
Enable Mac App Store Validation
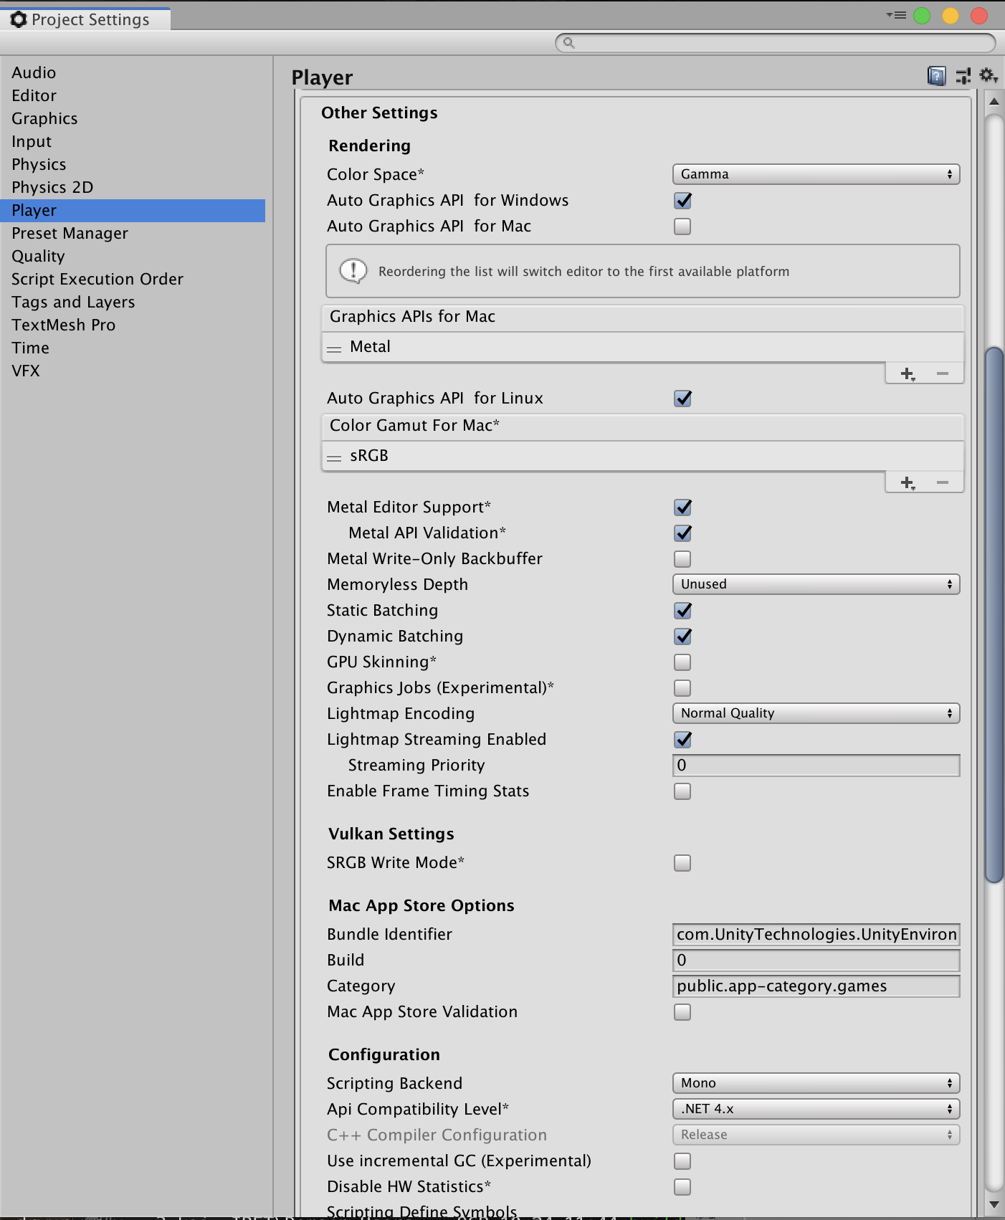click(682, 1012)
